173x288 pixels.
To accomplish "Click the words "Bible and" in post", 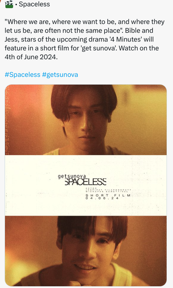I will pos(139,31).
